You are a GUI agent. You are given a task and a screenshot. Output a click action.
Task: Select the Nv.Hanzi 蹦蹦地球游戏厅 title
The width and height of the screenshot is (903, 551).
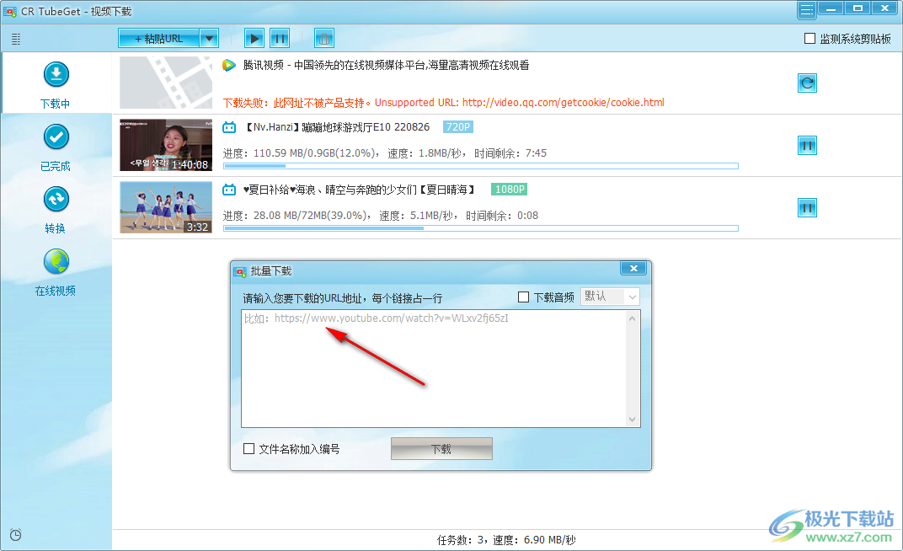(338, 126)
